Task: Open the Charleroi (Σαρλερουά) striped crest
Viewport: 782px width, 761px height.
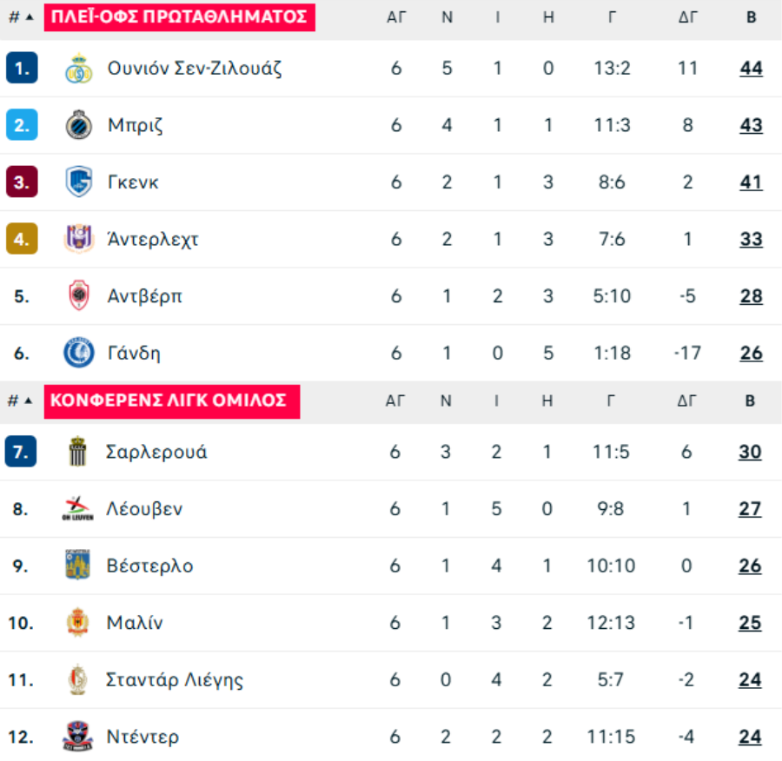Action: pos(78,452)
